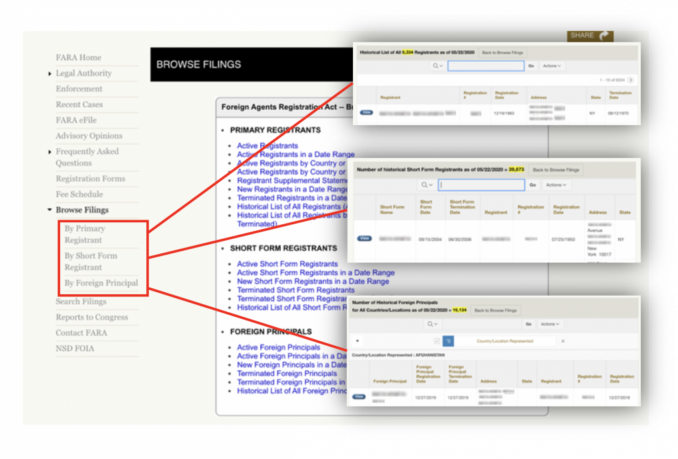The height and width of the screenshot is (459, 678).
Task: Click Back to Browse Filings in Short Form panel
Action: (556, 170)
